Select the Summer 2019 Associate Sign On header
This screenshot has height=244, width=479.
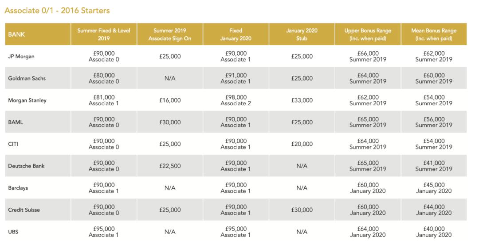click(x=169, y=34)
